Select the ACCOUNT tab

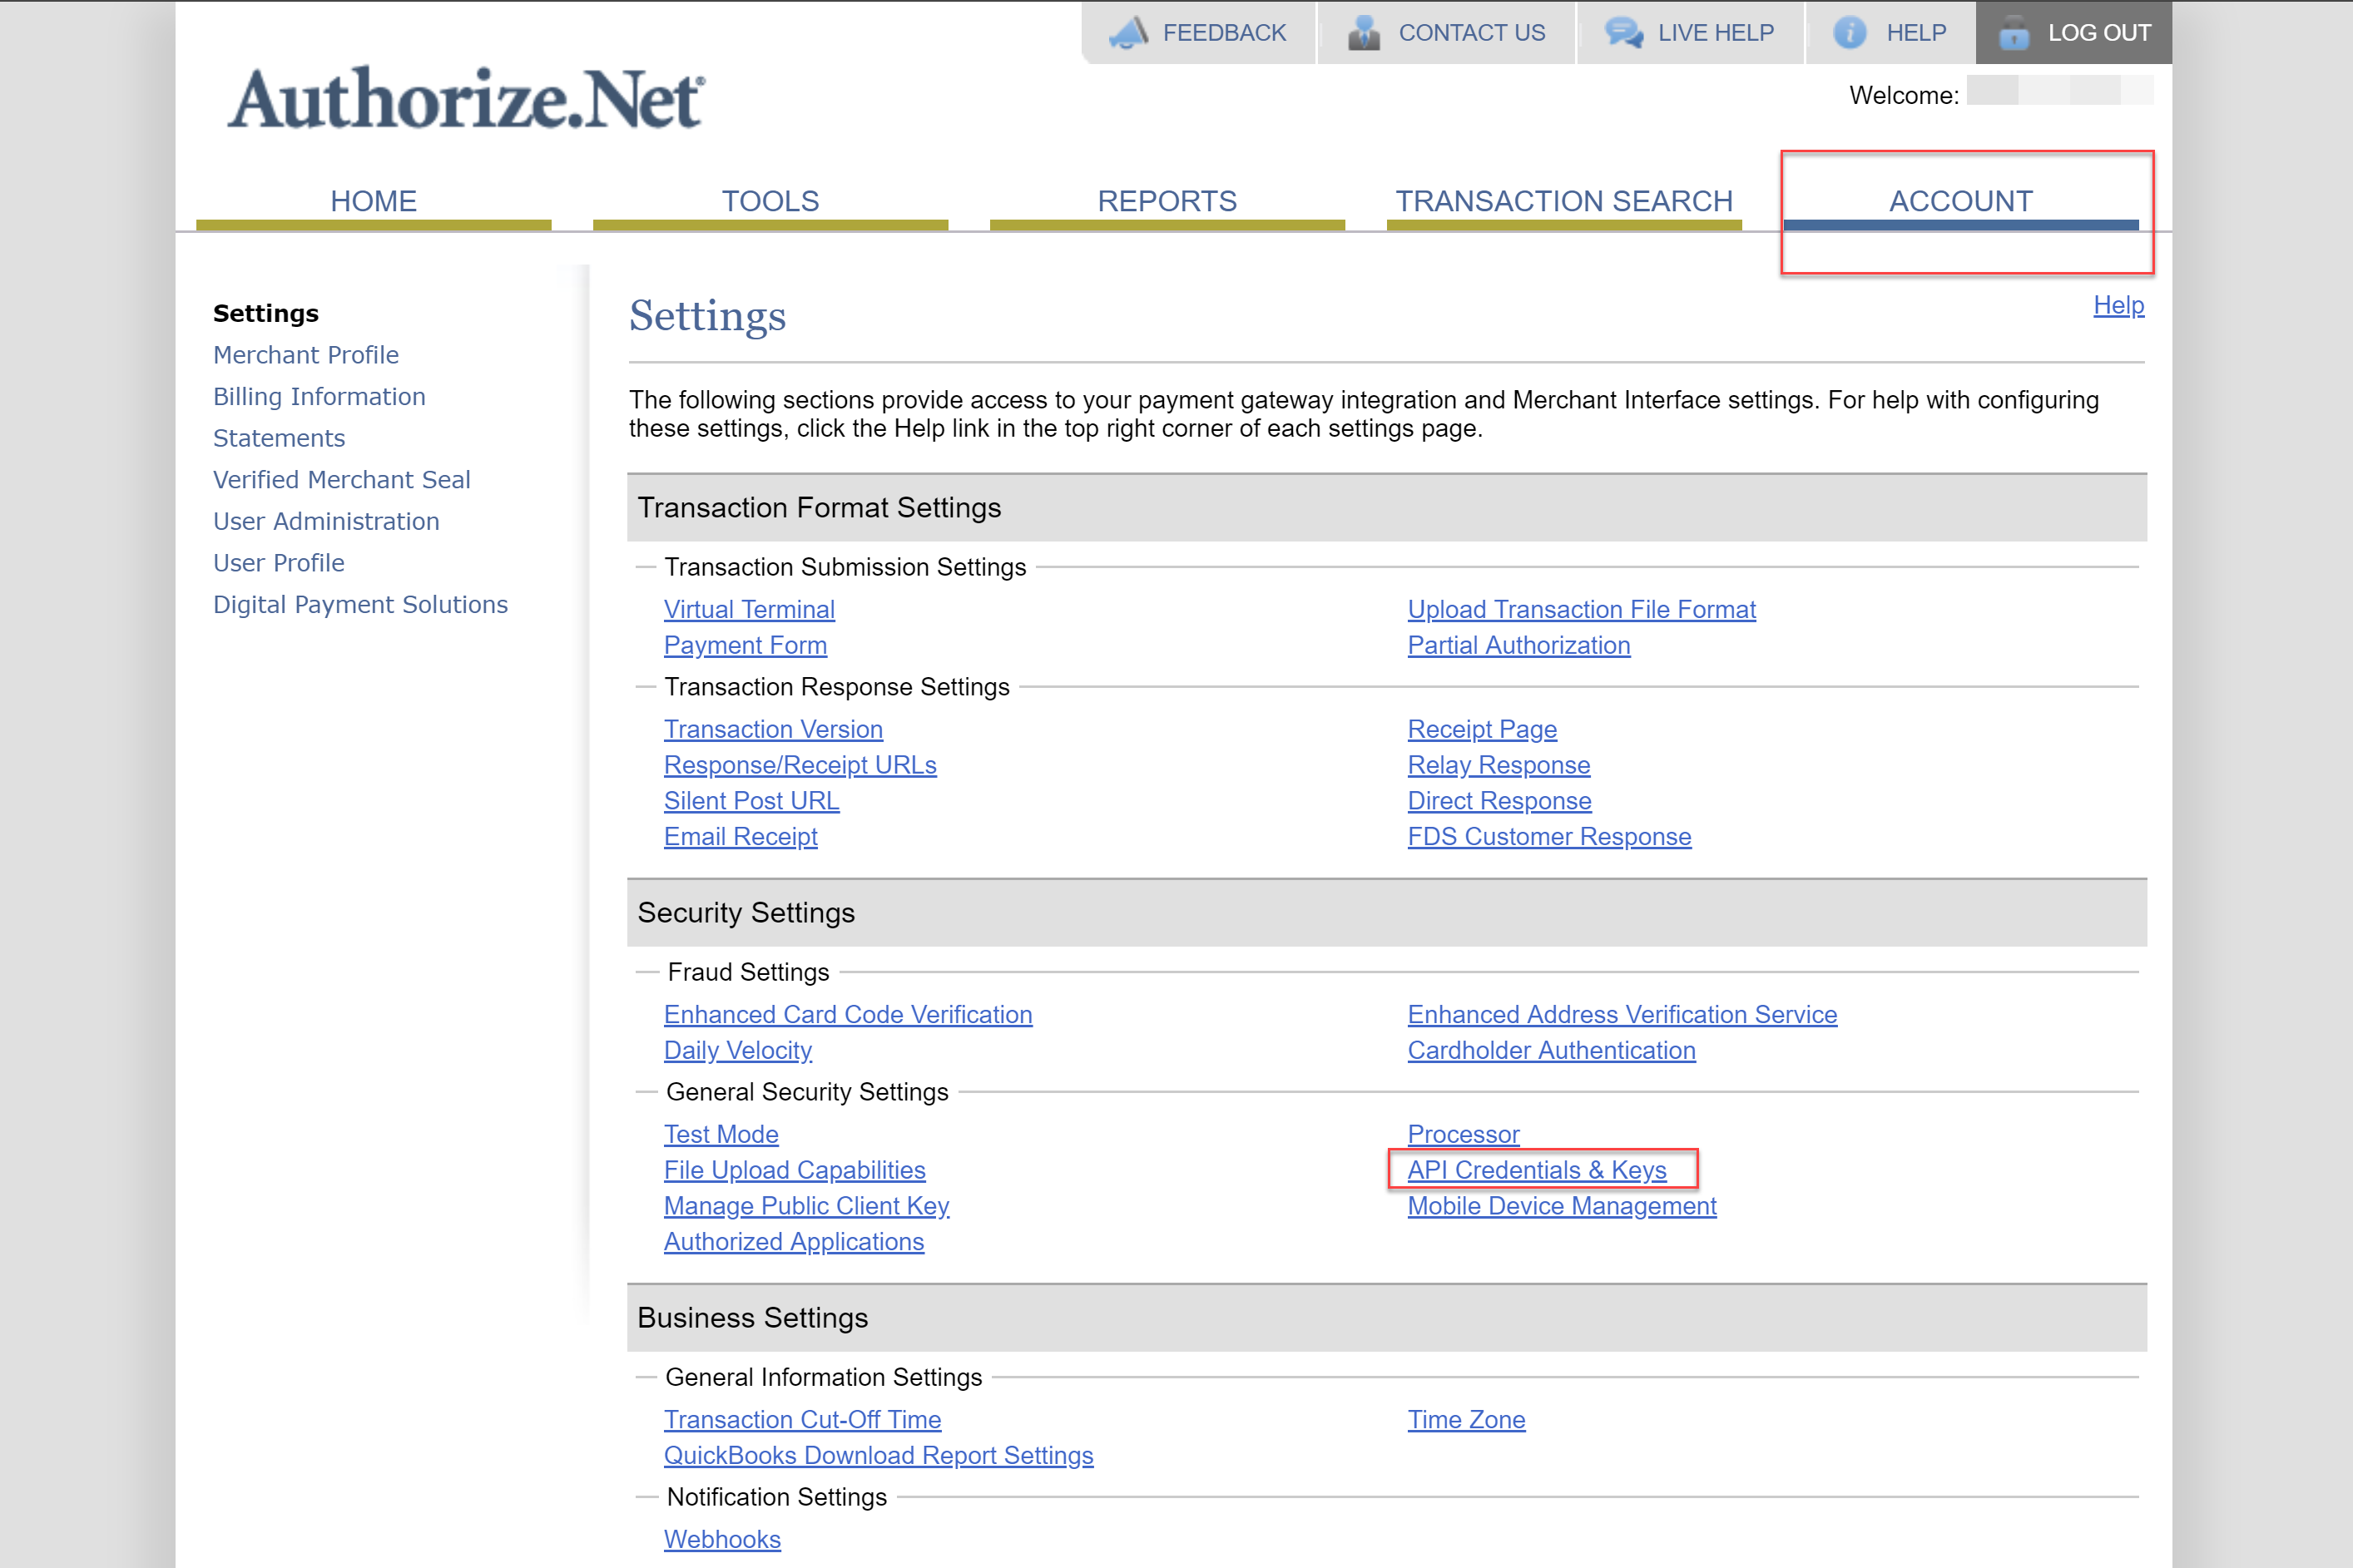[1961, 201]
